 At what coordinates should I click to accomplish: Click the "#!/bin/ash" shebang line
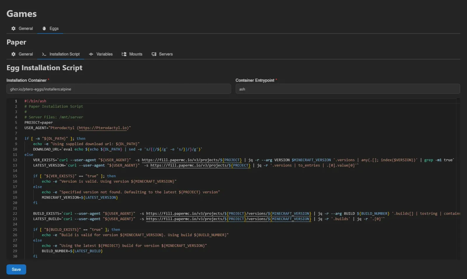pyautogui.click(x=35, y=101)
